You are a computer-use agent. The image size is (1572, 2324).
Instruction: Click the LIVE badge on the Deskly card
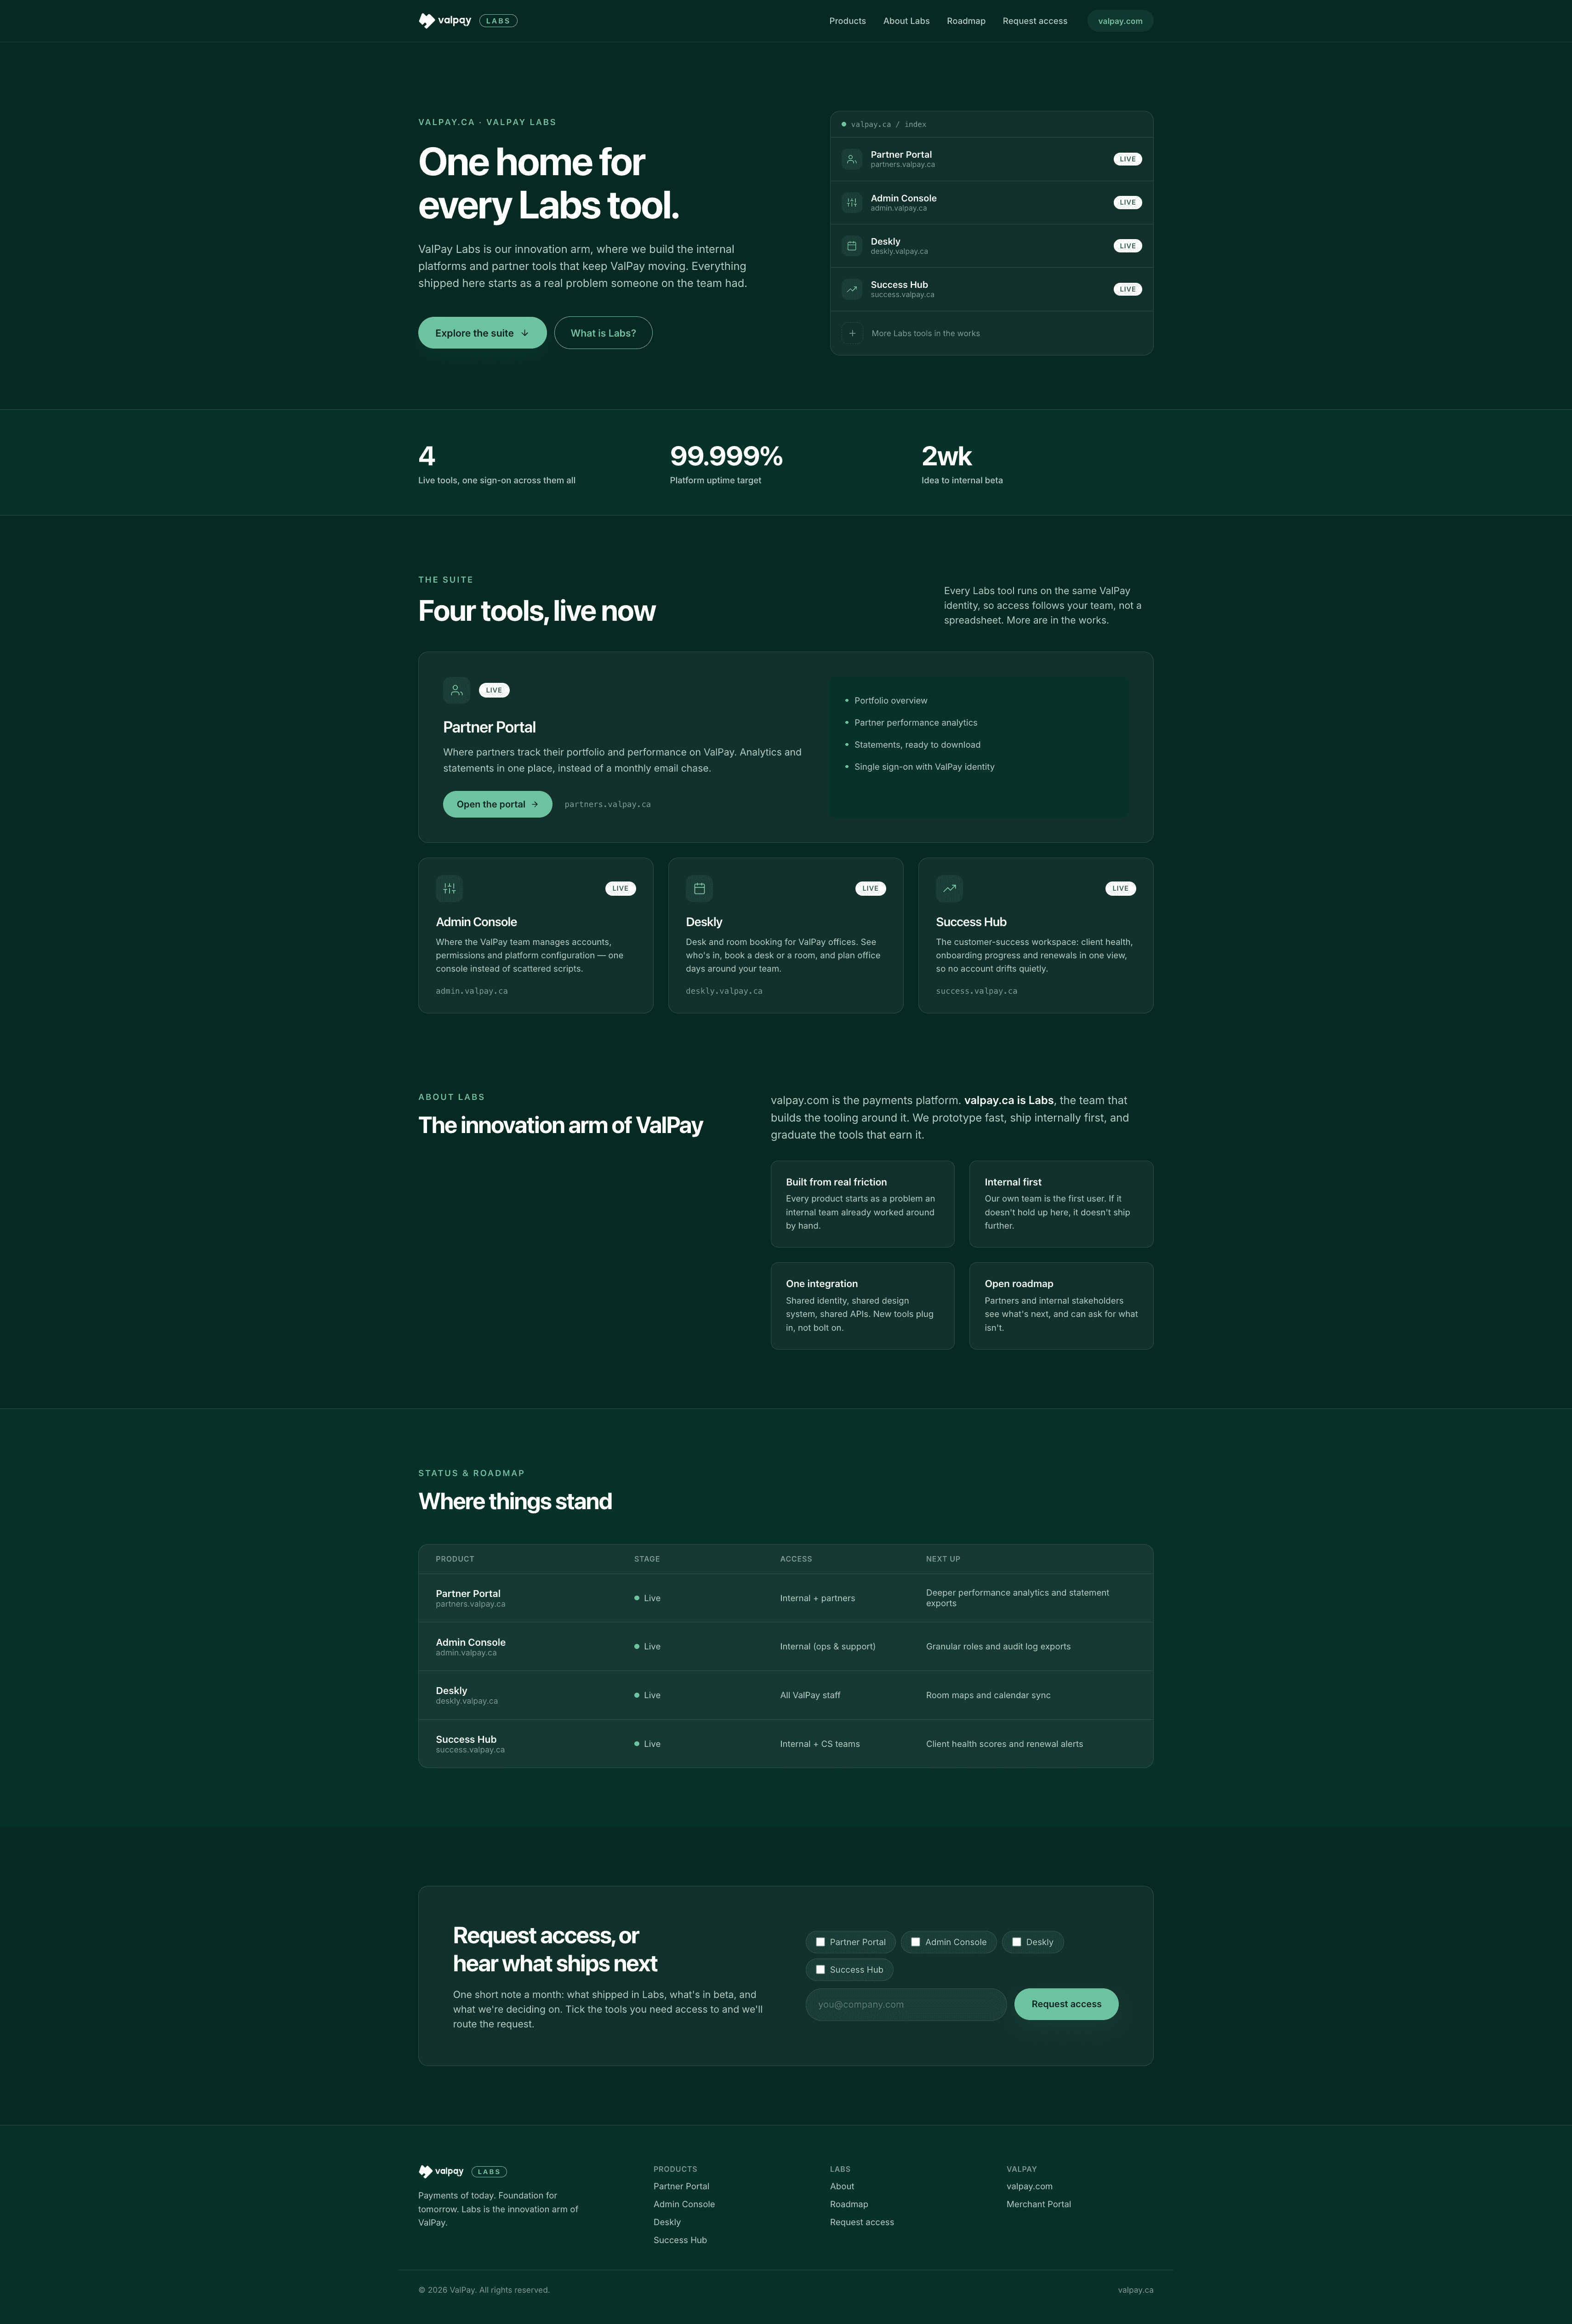tap(871, 888)
